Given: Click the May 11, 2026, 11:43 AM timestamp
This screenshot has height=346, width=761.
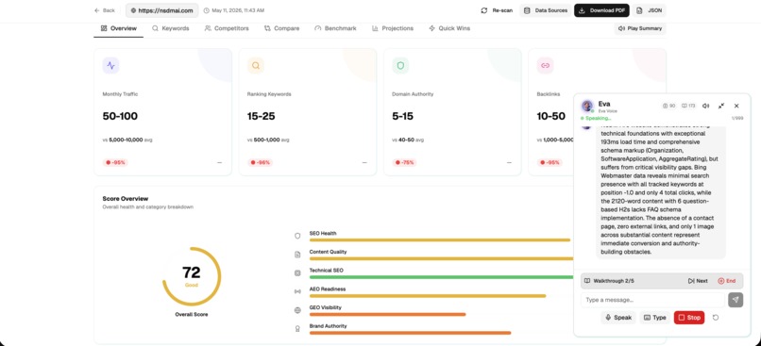Looking at the screenshot, I should tap(233, 10).
